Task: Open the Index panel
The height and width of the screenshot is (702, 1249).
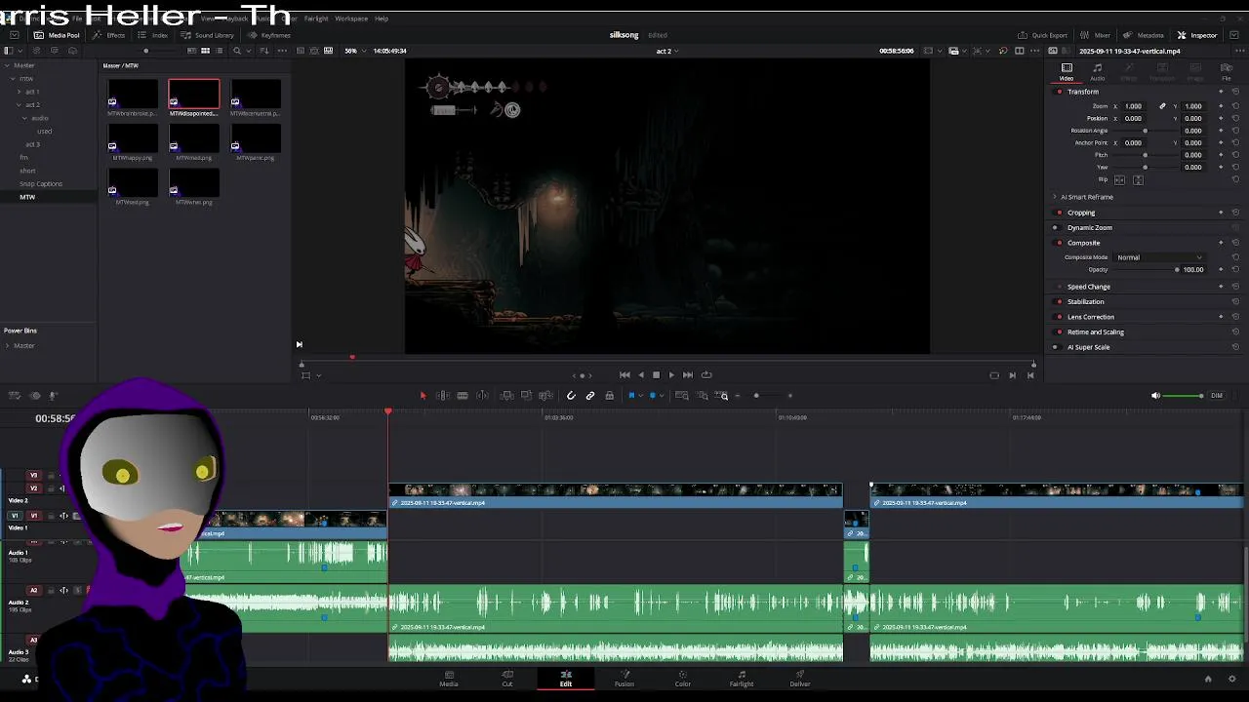Action: (x=153, y=35)
